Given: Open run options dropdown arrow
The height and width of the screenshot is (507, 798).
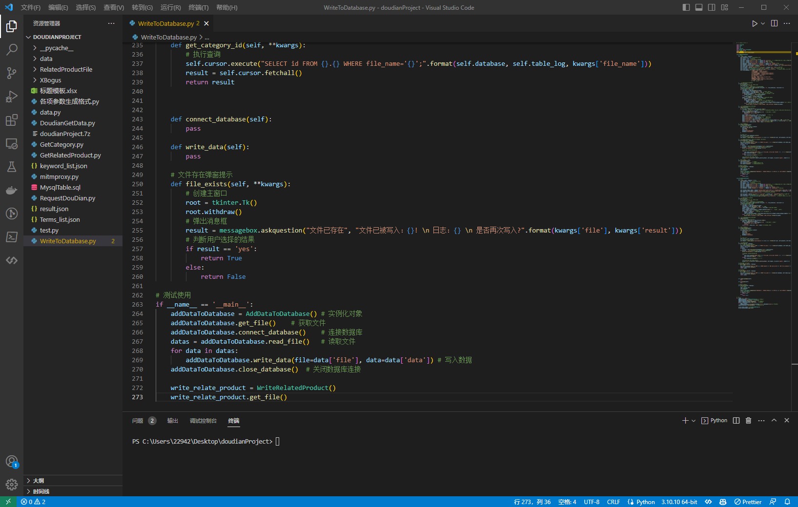Looking at the screenshot, I should [763, 23].
